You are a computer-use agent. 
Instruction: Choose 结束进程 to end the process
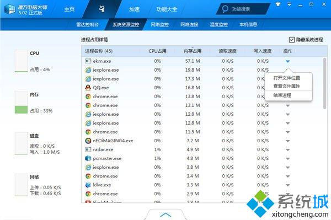tap(282, 95)
